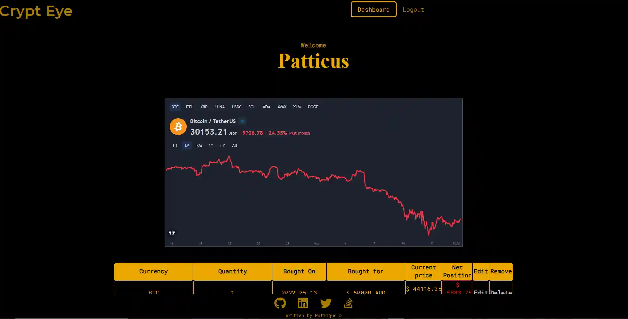The image size is (628, 319).
Task: Click the Stack Overflow icon
Action: pos(348,303)
